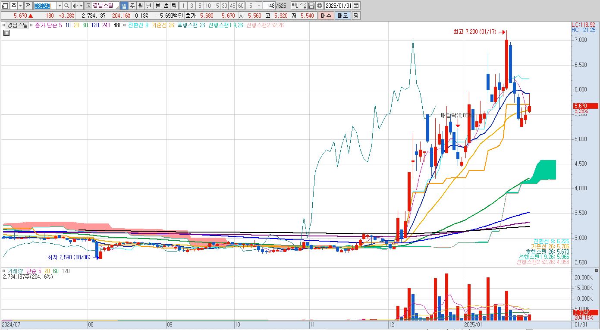600x330 pixels.
Task: Select the 1 interval preset
Action: point(183,6)
